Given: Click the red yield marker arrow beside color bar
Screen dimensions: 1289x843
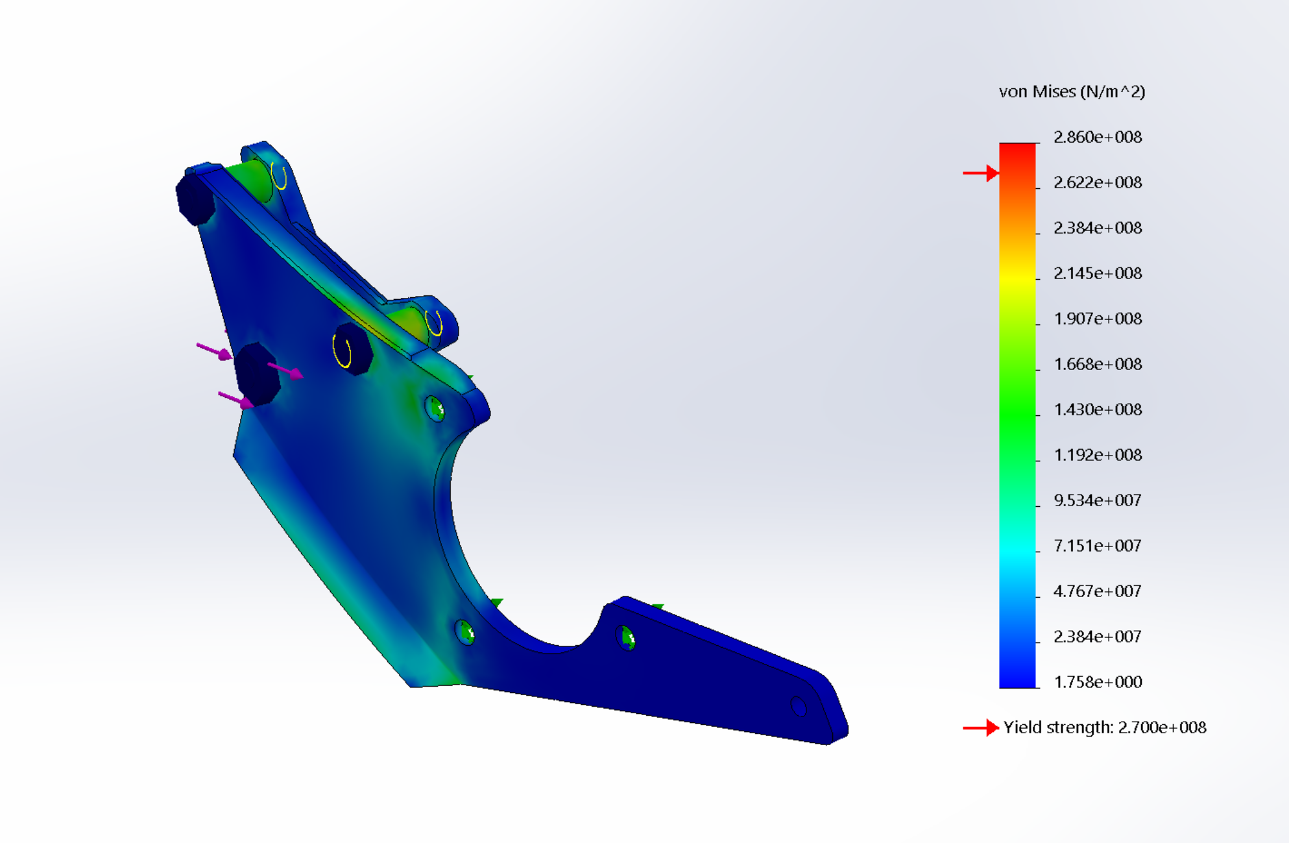Looking at the screenshot, I should coord(980,173).
